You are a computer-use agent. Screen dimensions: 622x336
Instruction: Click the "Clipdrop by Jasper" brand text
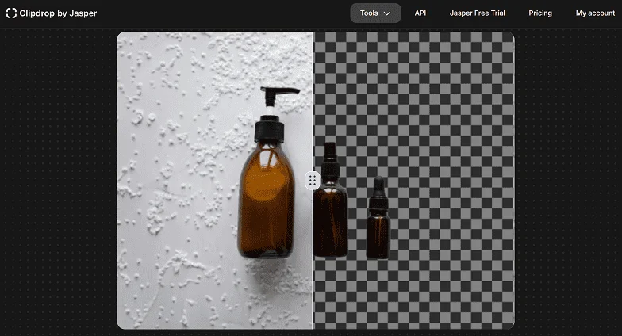(x=57, y=13)
